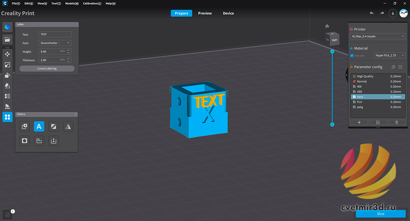Click the bottom handle of layer slider
Viewport: 410px width, 221px height.
point(333,125)
